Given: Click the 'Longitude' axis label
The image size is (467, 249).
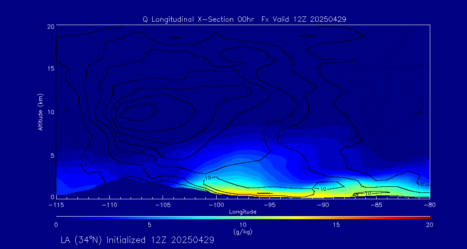Looking at the screenshot, I should point(243,212).
